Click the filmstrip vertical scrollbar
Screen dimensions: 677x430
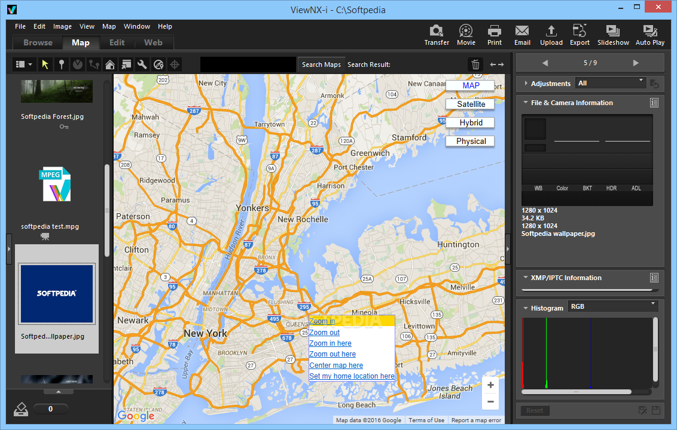(x=107, y=210)
